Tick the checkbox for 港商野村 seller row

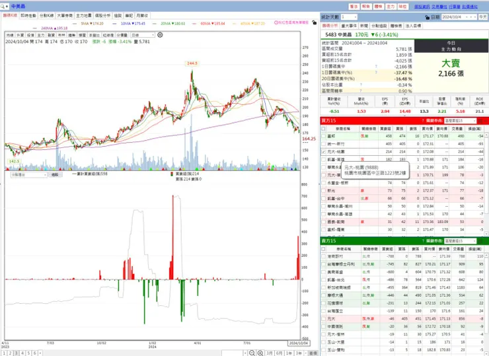pos(323,256)
